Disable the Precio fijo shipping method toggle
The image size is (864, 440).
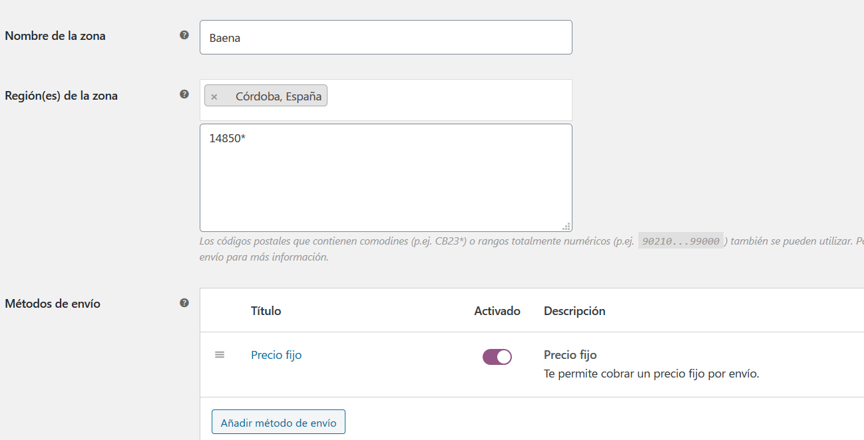point(497,357)
